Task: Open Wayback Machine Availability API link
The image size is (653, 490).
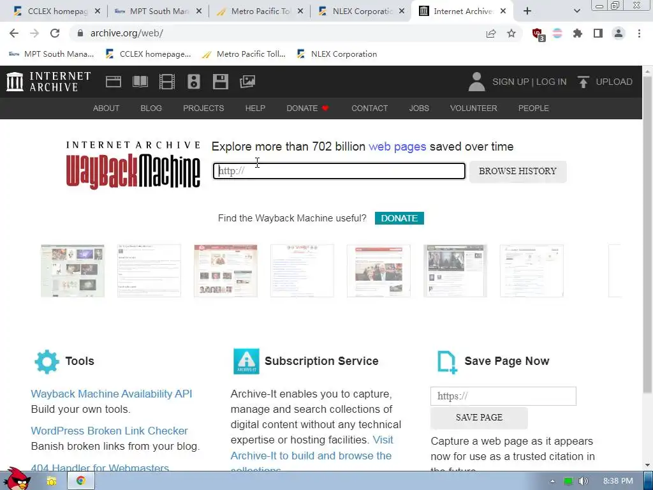Action: pyautogui.click(x=112, y=394)
